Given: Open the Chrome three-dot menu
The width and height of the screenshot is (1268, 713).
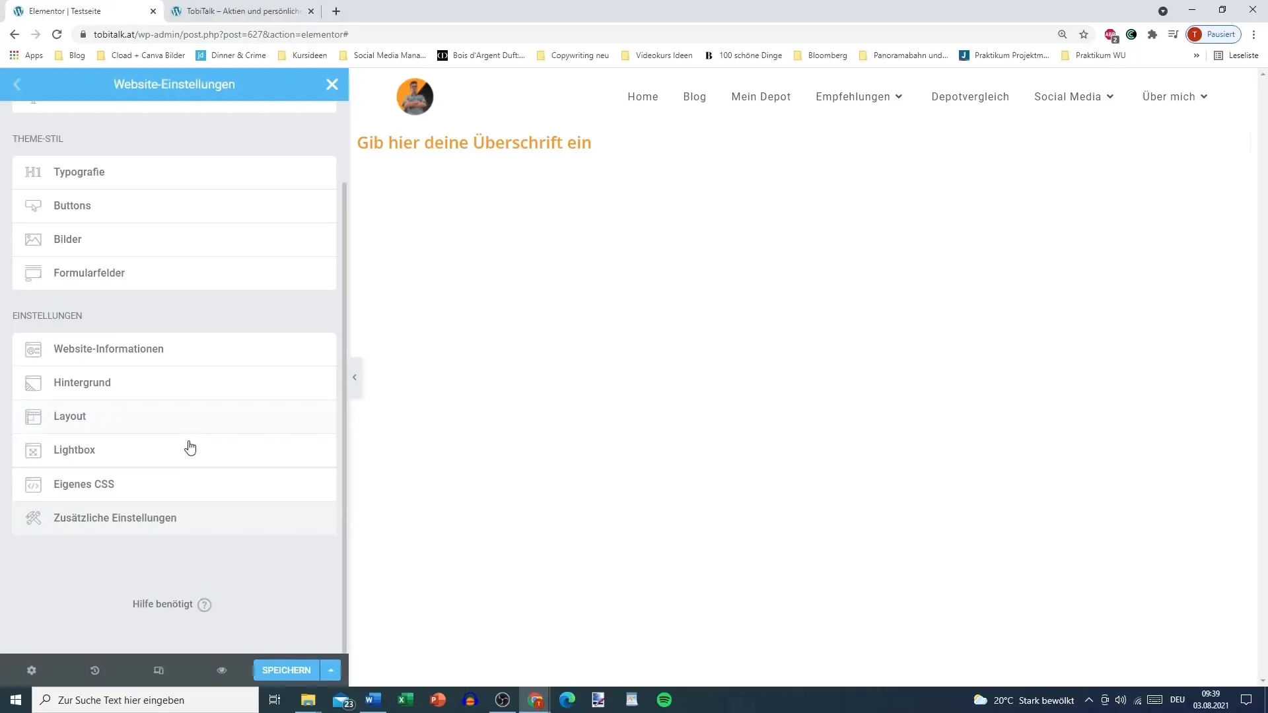Looking at the screenshot, I should pyautogui.click(x=1253, y=34).
